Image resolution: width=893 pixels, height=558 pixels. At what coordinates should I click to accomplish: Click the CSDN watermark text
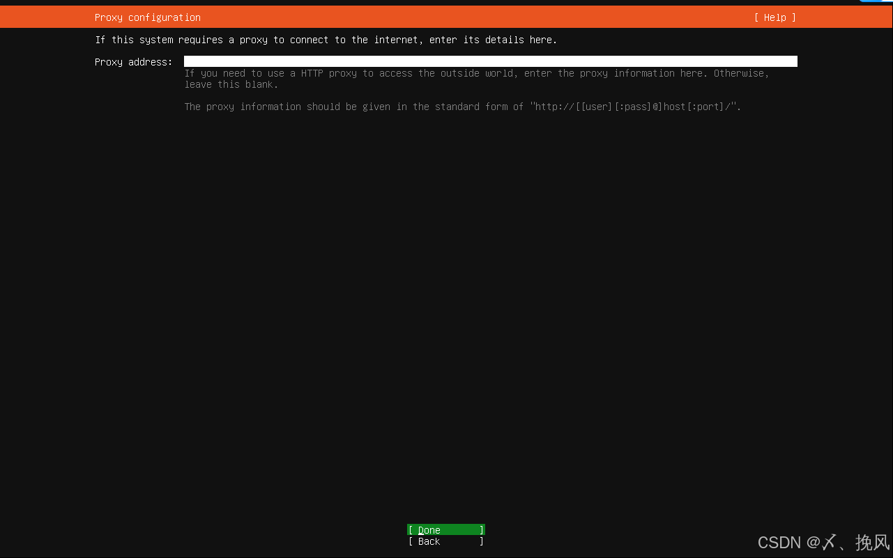tap(823, 542)
